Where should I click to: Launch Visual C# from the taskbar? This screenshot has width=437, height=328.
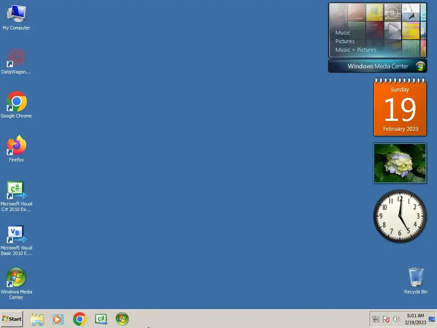coord(101,319)
